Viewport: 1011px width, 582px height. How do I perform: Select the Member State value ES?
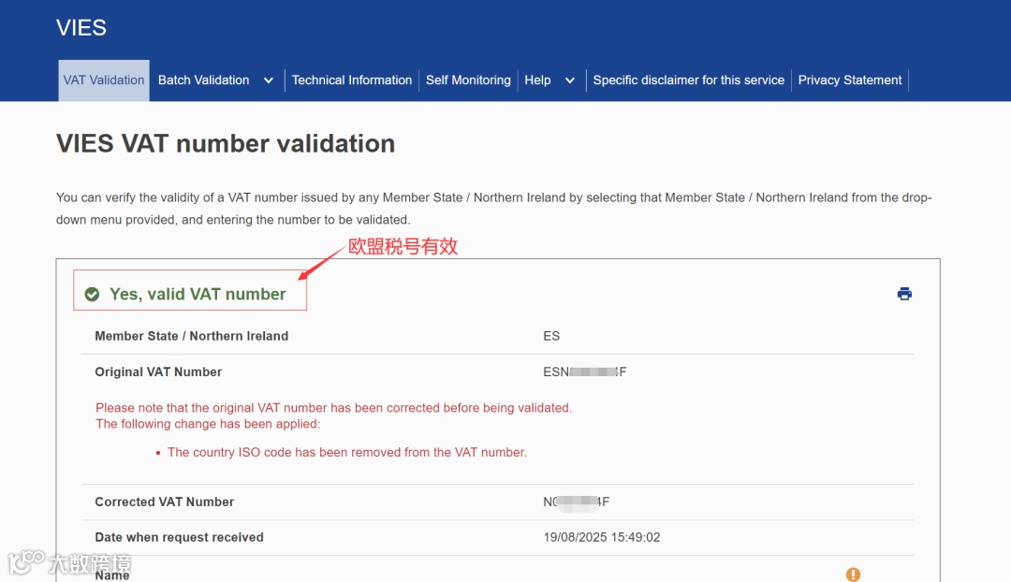[551, 336]
